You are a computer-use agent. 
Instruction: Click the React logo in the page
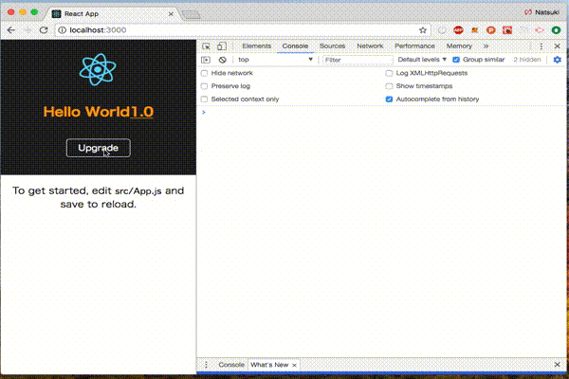coord(98,69)
